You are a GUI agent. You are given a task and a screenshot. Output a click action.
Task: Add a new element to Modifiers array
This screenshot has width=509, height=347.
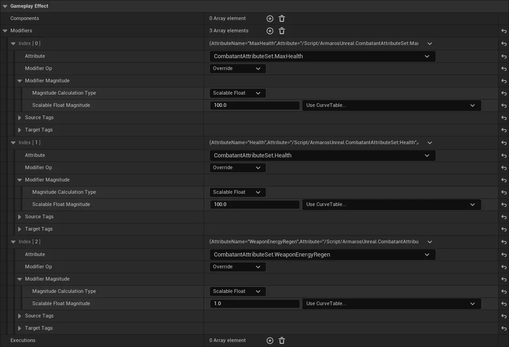(270, 30)
